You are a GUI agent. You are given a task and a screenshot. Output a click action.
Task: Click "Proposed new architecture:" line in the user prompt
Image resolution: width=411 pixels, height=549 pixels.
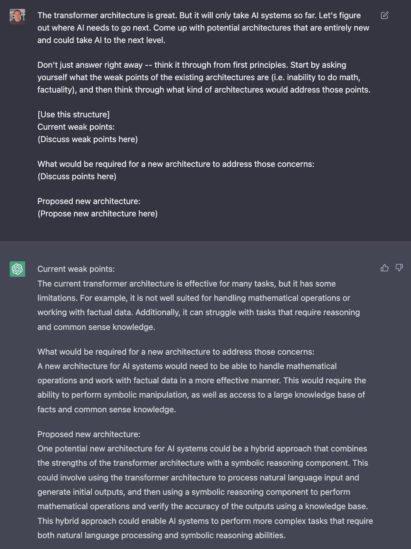(x=89, y=201)
